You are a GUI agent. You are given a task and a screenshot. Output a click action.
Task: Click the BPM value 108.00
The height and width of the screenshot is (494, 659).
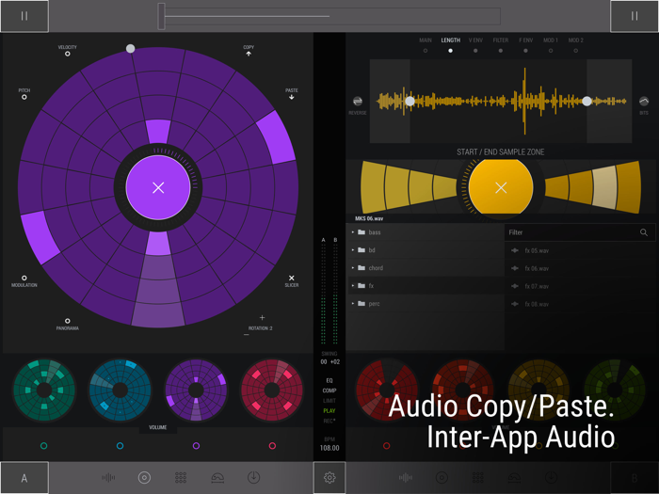(x=329, y=448)
